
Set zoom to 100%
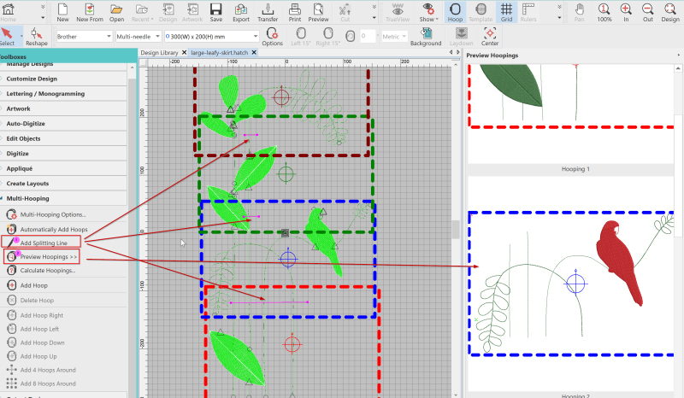pyautogui.click(x=604, y=12)
